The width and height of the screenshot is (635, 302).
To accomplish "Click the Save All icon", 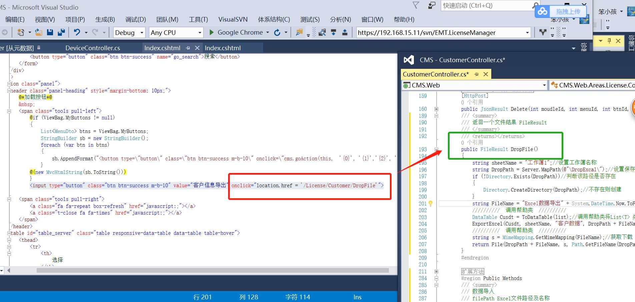I will point(61,32).
